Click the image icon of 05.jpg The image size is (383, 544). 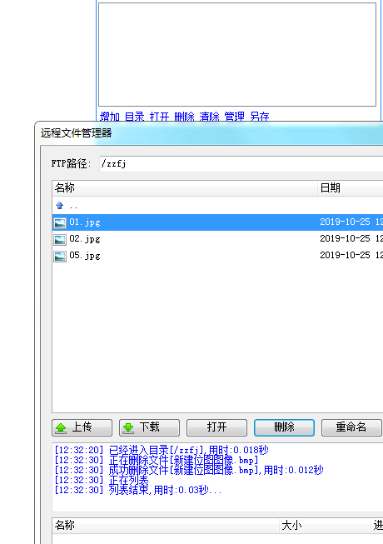[60, 257]
